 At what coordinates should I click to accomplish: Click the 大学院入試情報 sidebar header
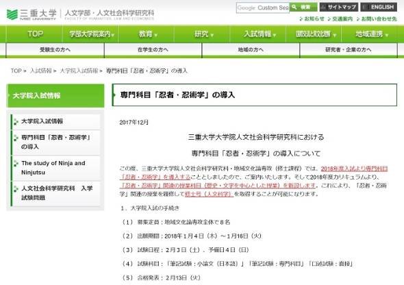(x=55, y=96)
